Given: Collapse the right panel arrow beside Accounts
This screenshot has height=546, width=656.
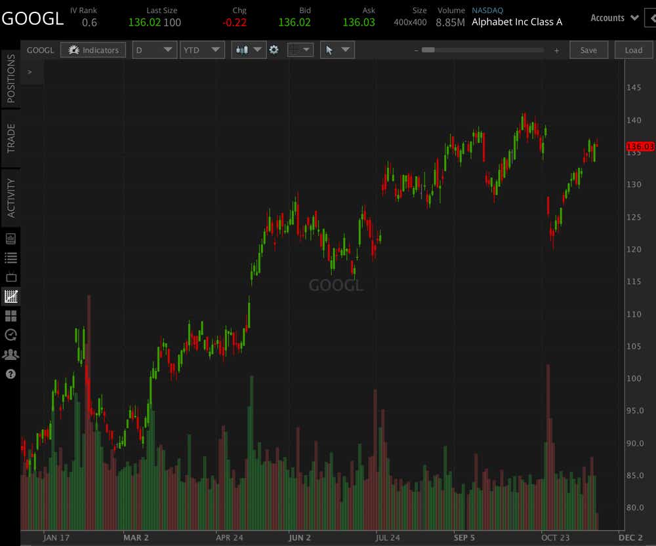Looking at the screenshot, I should click(x=652, y=18).
